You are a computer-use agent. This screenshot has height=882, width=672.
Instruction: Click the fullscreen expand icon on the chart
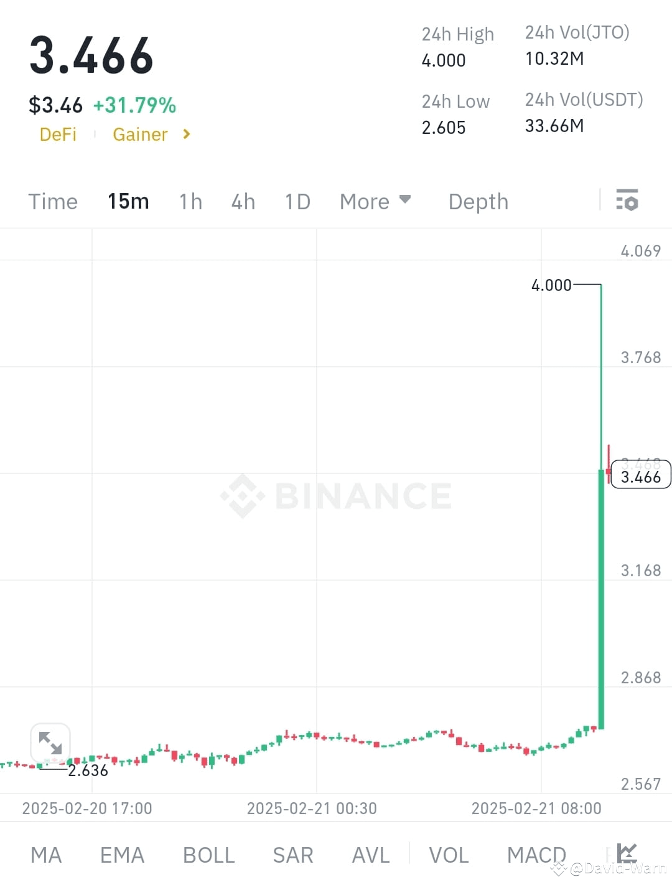(x=50, y=742)
